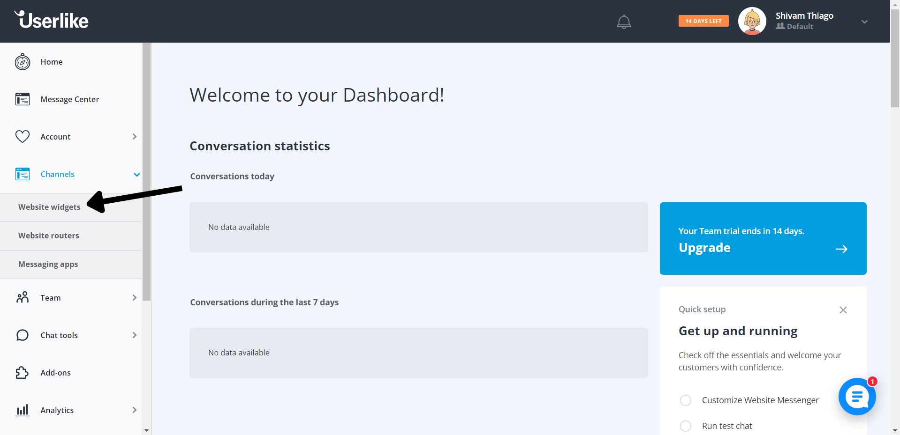
Task: Select the Channels menu label
Action: pyautogui.click(x=58, y=174)
